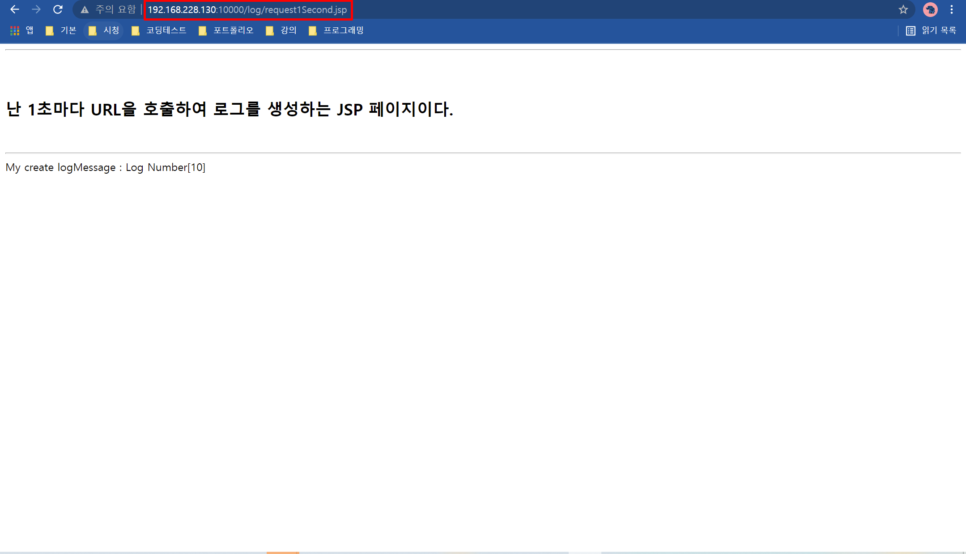Click the not-secure warning triangle icon

(85, 10)
